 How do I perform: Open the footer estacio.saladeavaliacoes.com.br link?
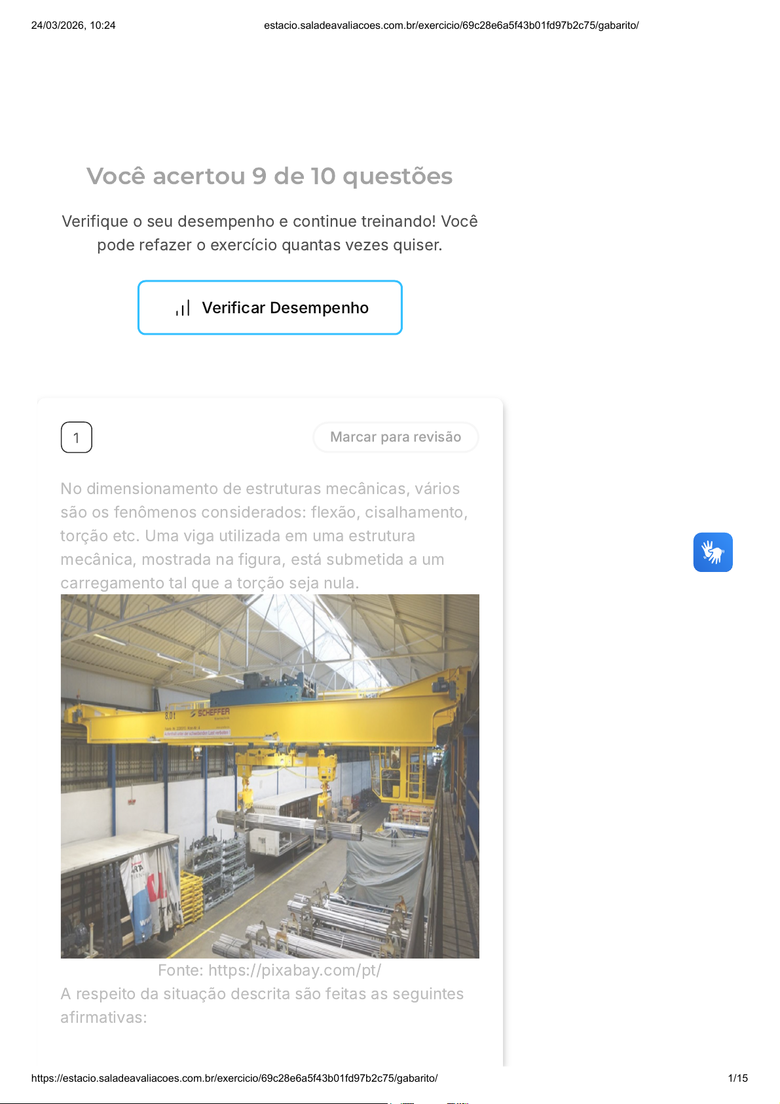click(x=234, y=1078)
